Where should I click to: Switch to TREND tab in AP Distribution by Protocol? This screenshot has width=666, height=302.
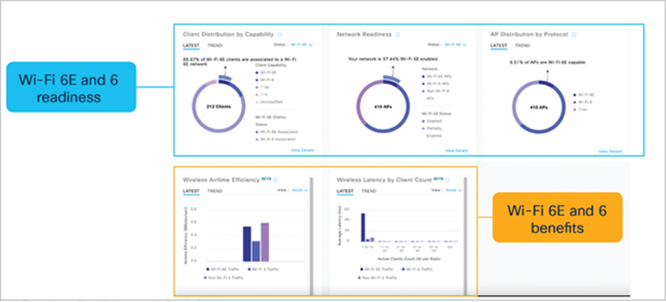(522, 46)
